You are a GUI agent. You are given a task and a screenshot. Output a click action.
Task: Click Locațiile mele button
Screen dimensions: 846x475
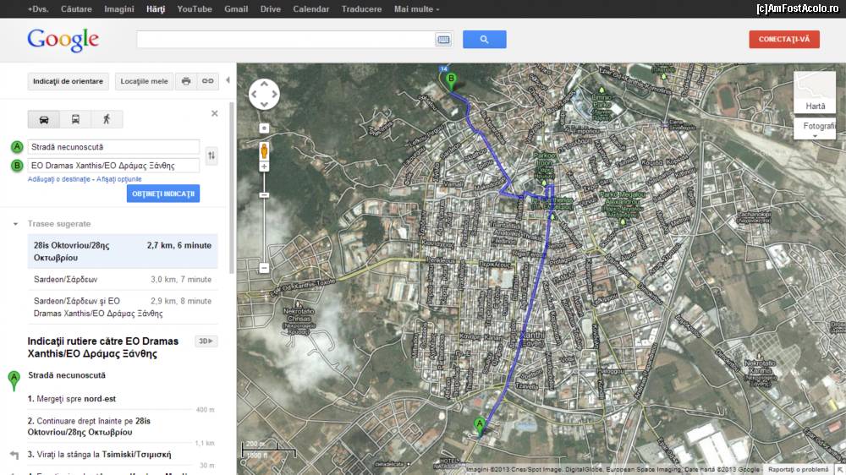(x=144, y=81)
